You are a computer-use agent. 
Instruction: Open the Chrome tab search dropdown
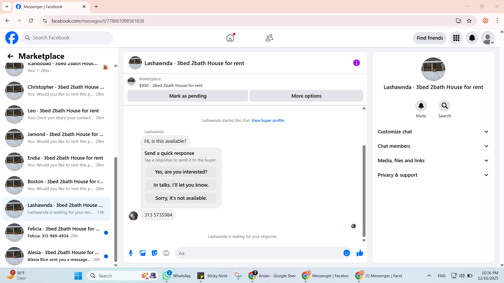coord(7,7)
